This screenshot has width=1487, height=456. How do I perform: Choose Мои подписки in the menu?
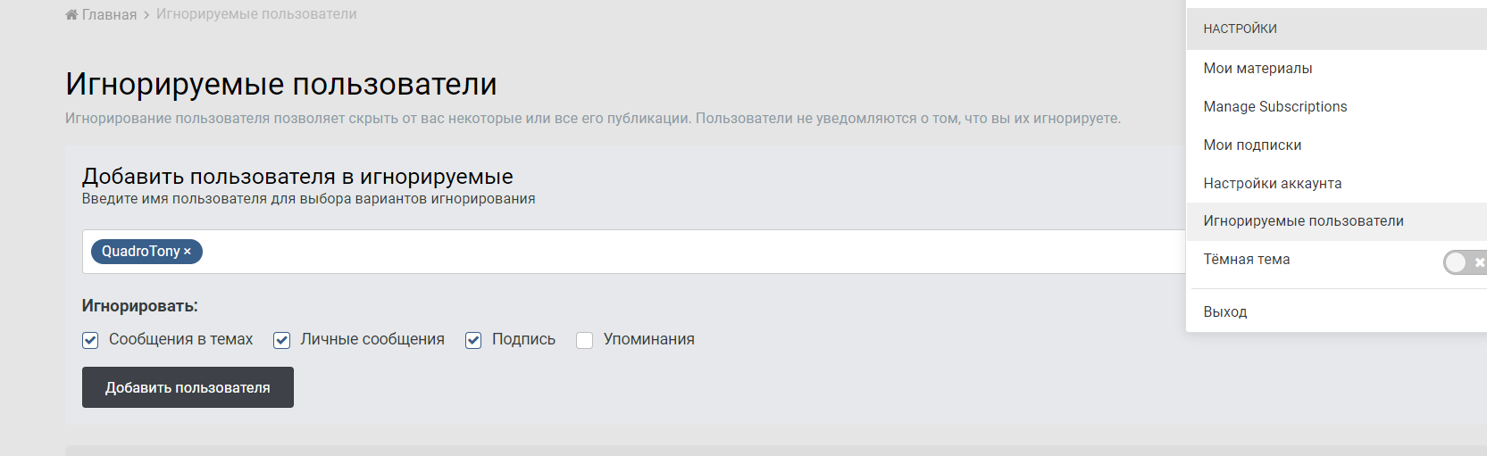[x=1252, y=145]
